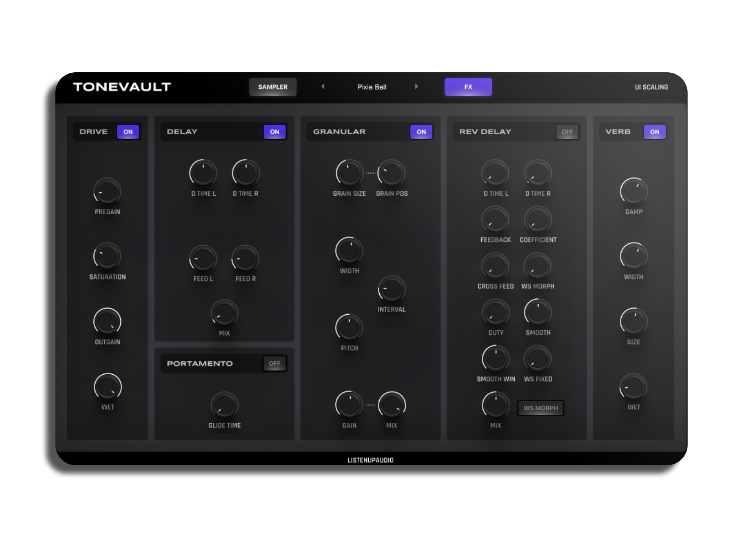732x549 pixels.
Task: Click the link dots between Gain and Mix
Action: click(371, 405)
